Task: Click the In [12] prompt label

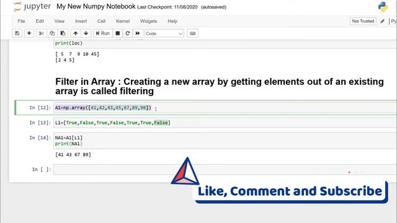Action: tap(40, 108)
